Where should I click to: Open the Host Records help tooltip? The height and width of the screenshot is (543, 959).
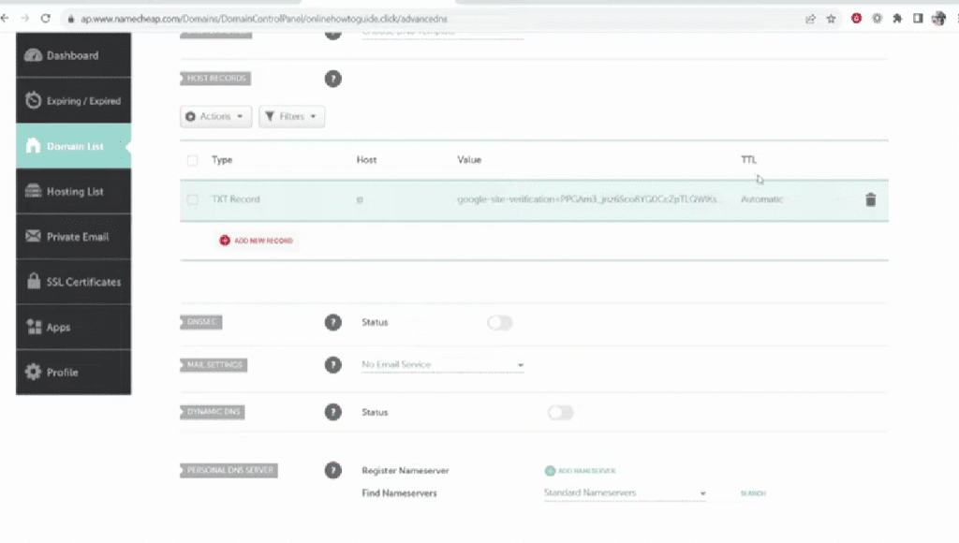click(x=333, y=79)
